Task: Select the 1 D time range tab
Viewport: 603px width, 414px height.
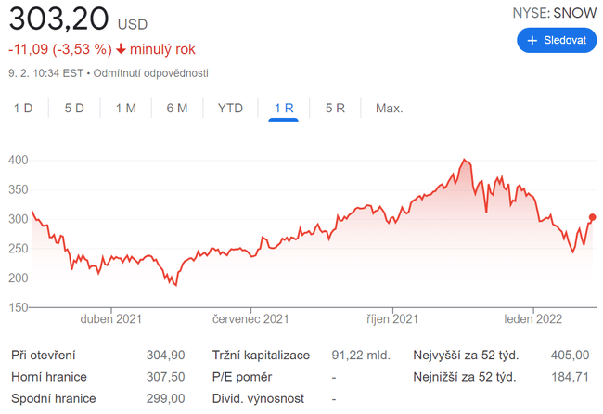Action: (23, 109)
